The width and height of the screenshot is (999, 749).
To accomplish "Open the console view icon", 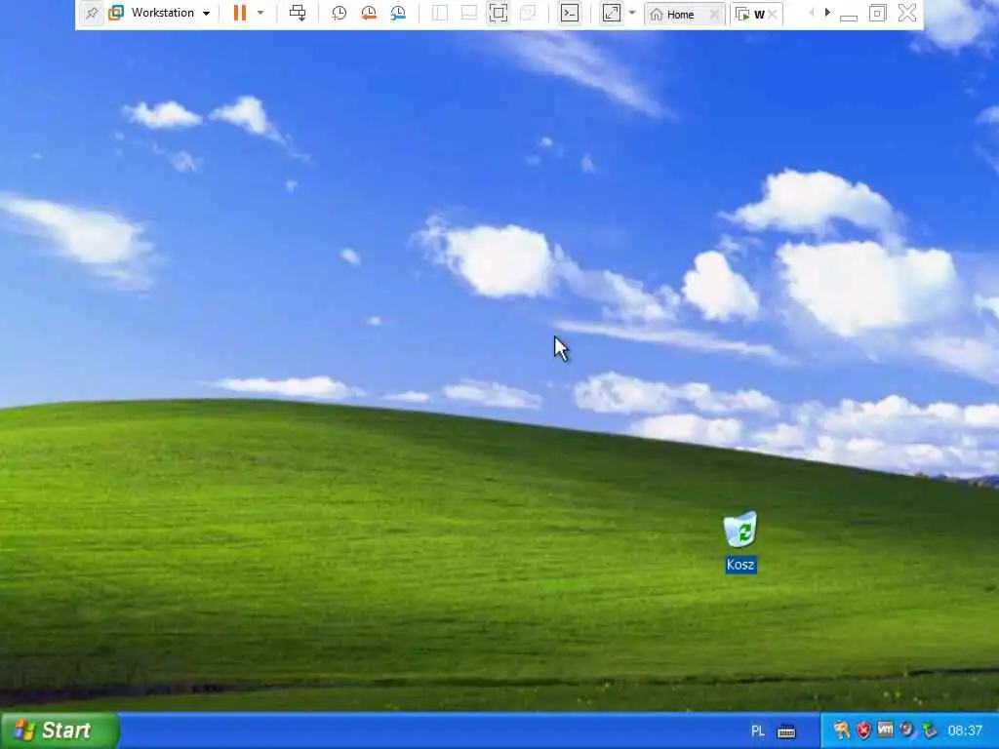I will 570,14.
